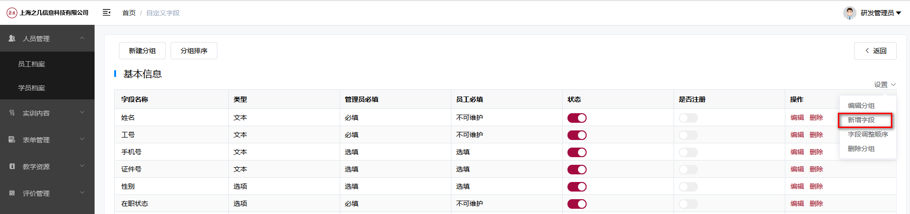Click 编辑 for the 工号 row
Screen dimensions: 910x214
(797, 135)
